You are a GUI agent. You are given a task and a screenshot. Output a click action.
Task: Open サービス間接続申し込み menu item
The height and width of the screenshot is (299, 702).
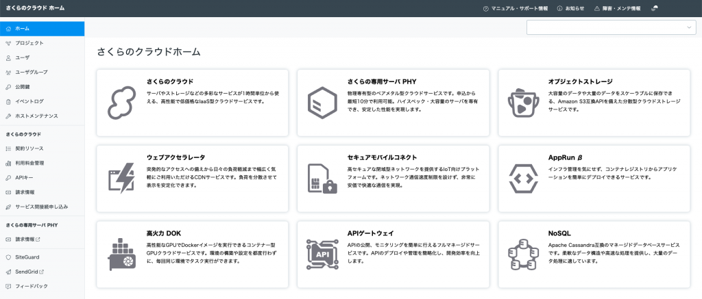(42, 207)
